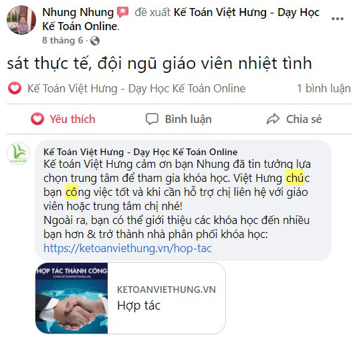This screenshot has height=337, width=355.
Task: Click the Bình luận button label
Action: [189, 119]
